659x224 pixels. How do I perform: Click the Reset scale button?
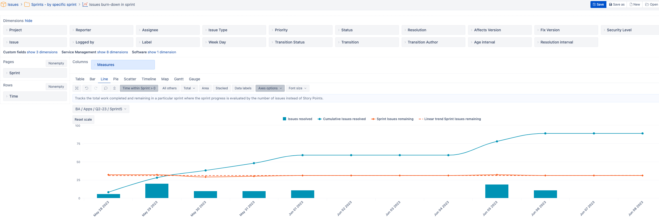[x=83, y=120]
